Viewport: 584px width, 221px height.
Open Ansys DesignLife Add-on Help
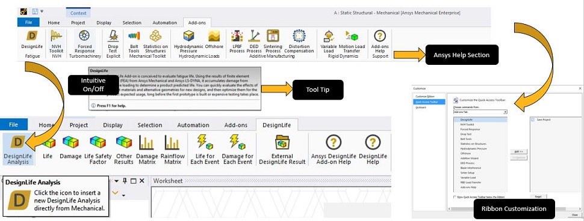pyautogui.click(x=334, y=150)
